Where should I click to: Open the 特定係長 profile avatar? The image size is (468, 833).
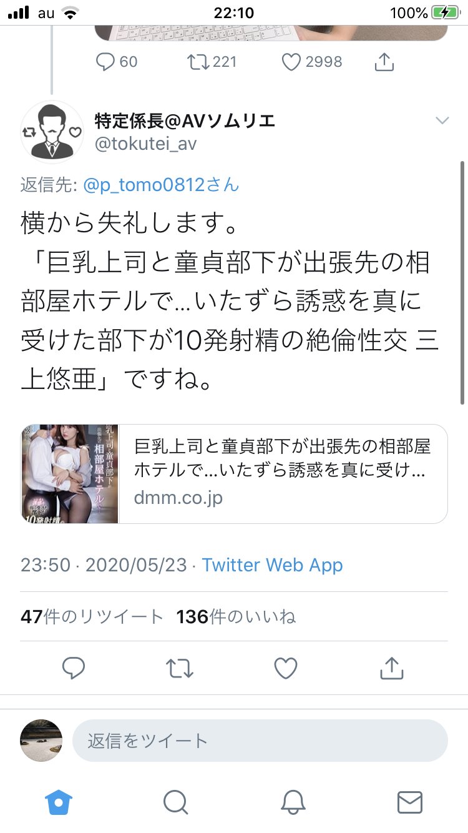coord(52,132)
